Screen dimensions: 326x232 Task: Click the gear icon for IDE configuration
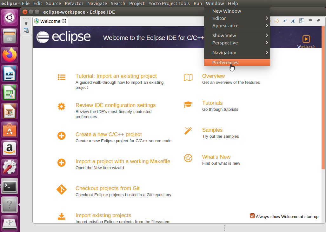(x=62, y=106)
